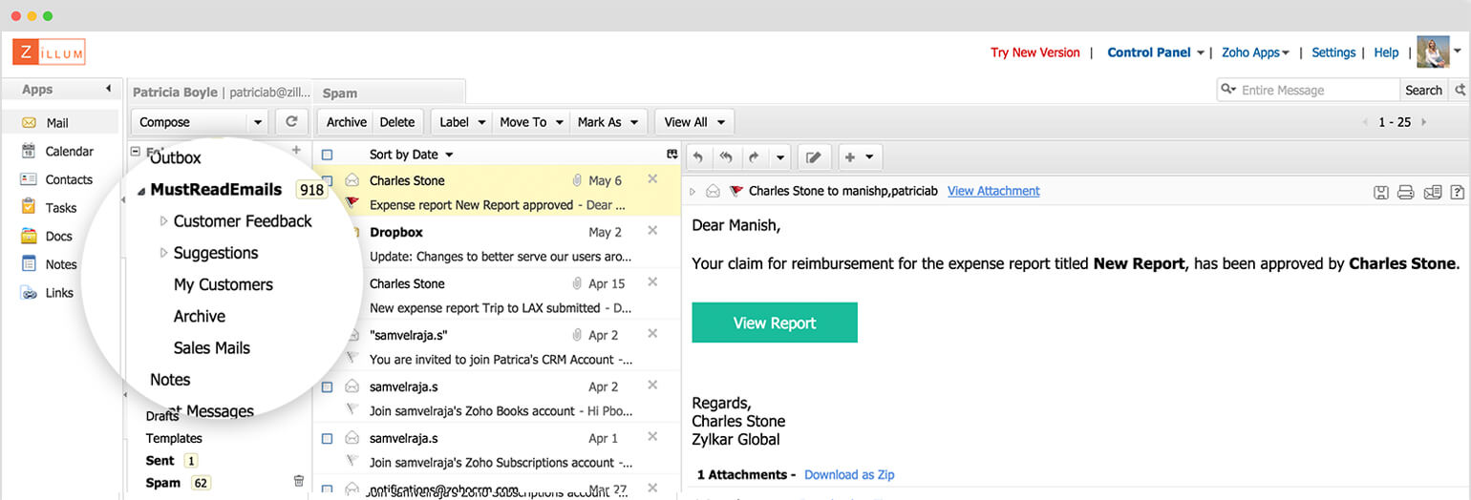Viewport: 1471px width, 500px height.
Task: Open the Label dropdown
Action: (x=460, y=122)
